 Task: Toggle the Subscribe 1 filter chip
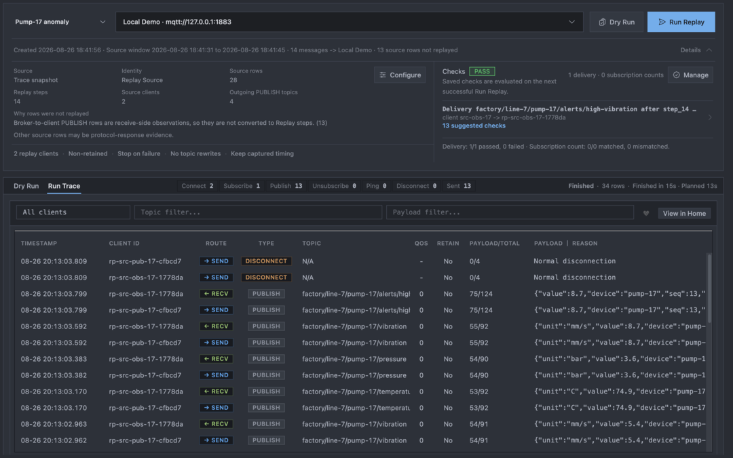coord(241,186)
